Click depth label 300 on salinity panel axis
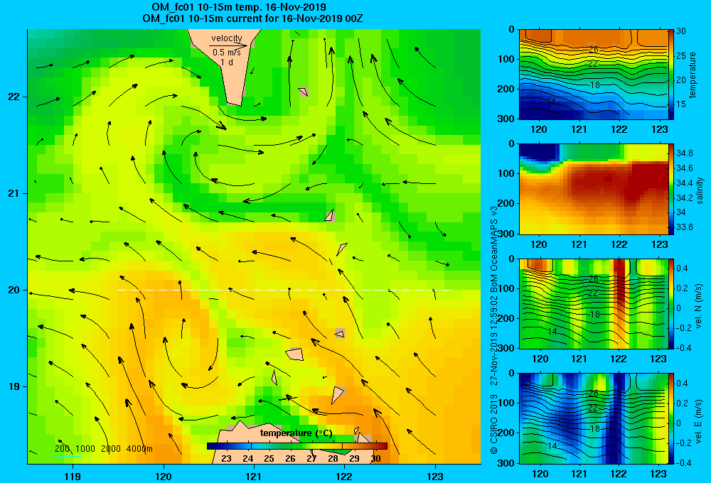 505,234
